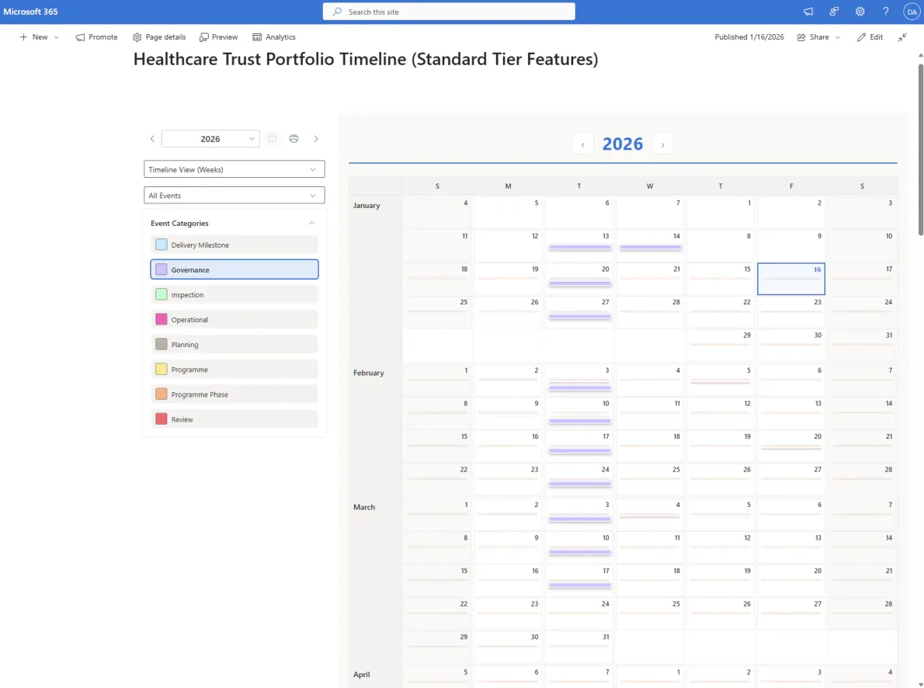This screenshot has width=924, height=688.
Task: Click the DA profile avatar circle
Action: 912,11
